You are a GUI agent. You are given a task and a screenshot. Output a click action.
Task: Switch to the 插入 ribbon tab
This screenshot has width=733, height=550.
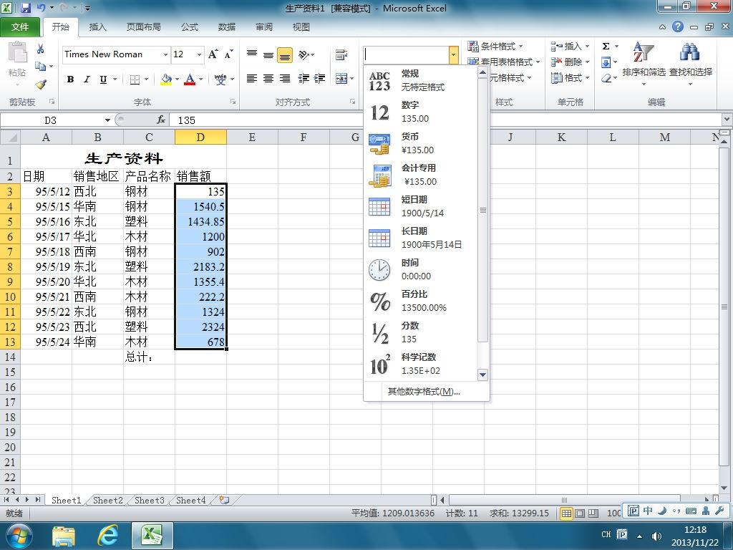(97, 27)
